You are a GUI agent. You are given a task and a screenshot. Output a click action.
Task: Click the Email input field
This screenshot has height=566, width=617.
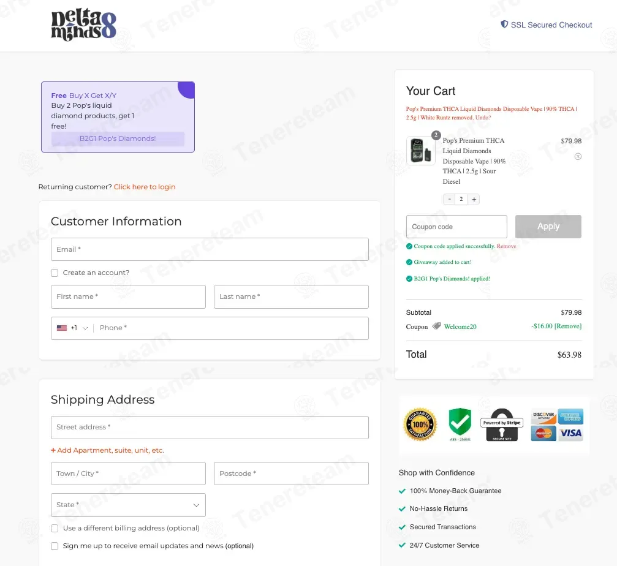[210, 249]
